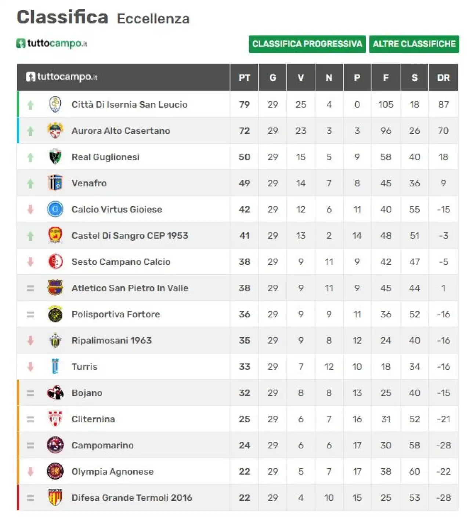Click the Calcio Virtus Gioiese blue badge
470x520 pixels.
tap(55, 209)
